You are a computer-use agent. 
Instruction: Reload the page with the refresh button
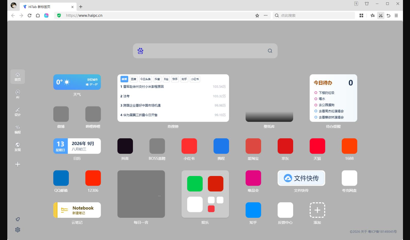[x=30, y=15]
